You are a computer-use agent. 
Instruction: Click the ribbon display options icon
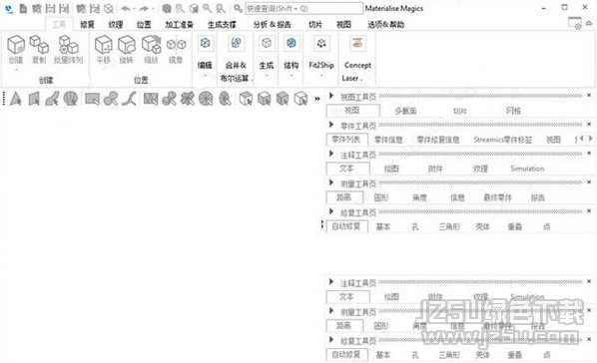tap(575, 23)
